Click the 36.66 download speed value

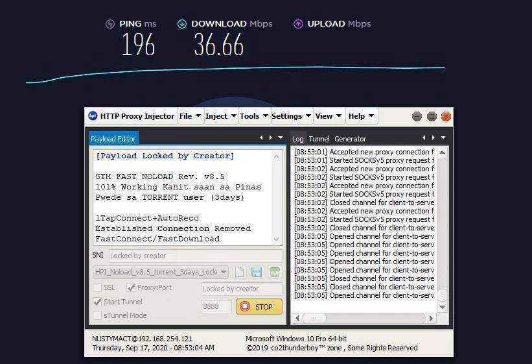[219, 45]
